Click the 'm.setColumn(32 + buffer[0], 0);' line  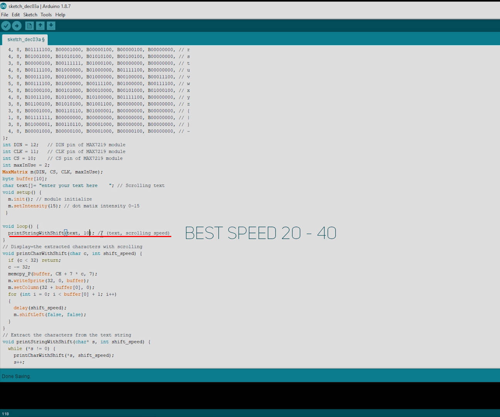(x=51, y=288)
